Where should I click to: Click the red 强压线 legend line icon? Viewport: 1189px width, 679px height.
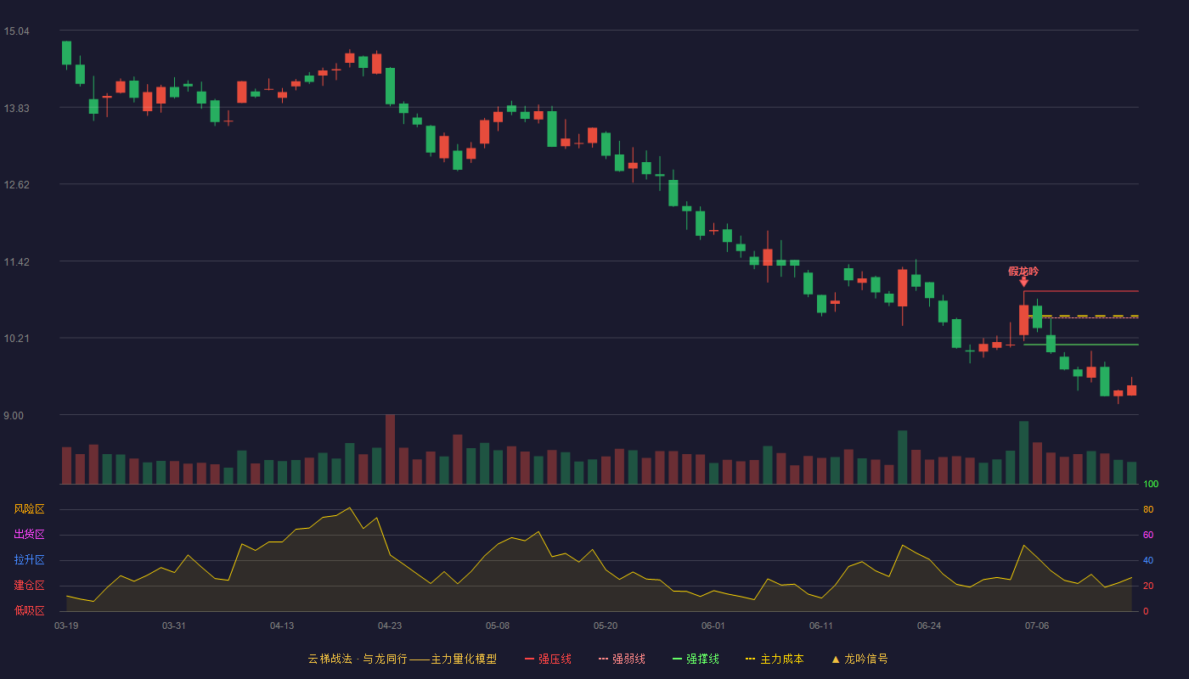pyautogui.click(x=529, y=659)
